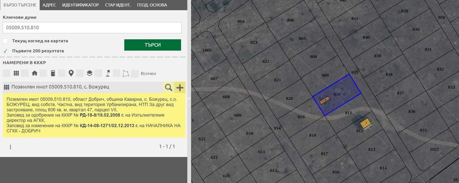Click parcel 821 on the map
Viewport: 459px width, 183px height.
click(x=278, y=80)
